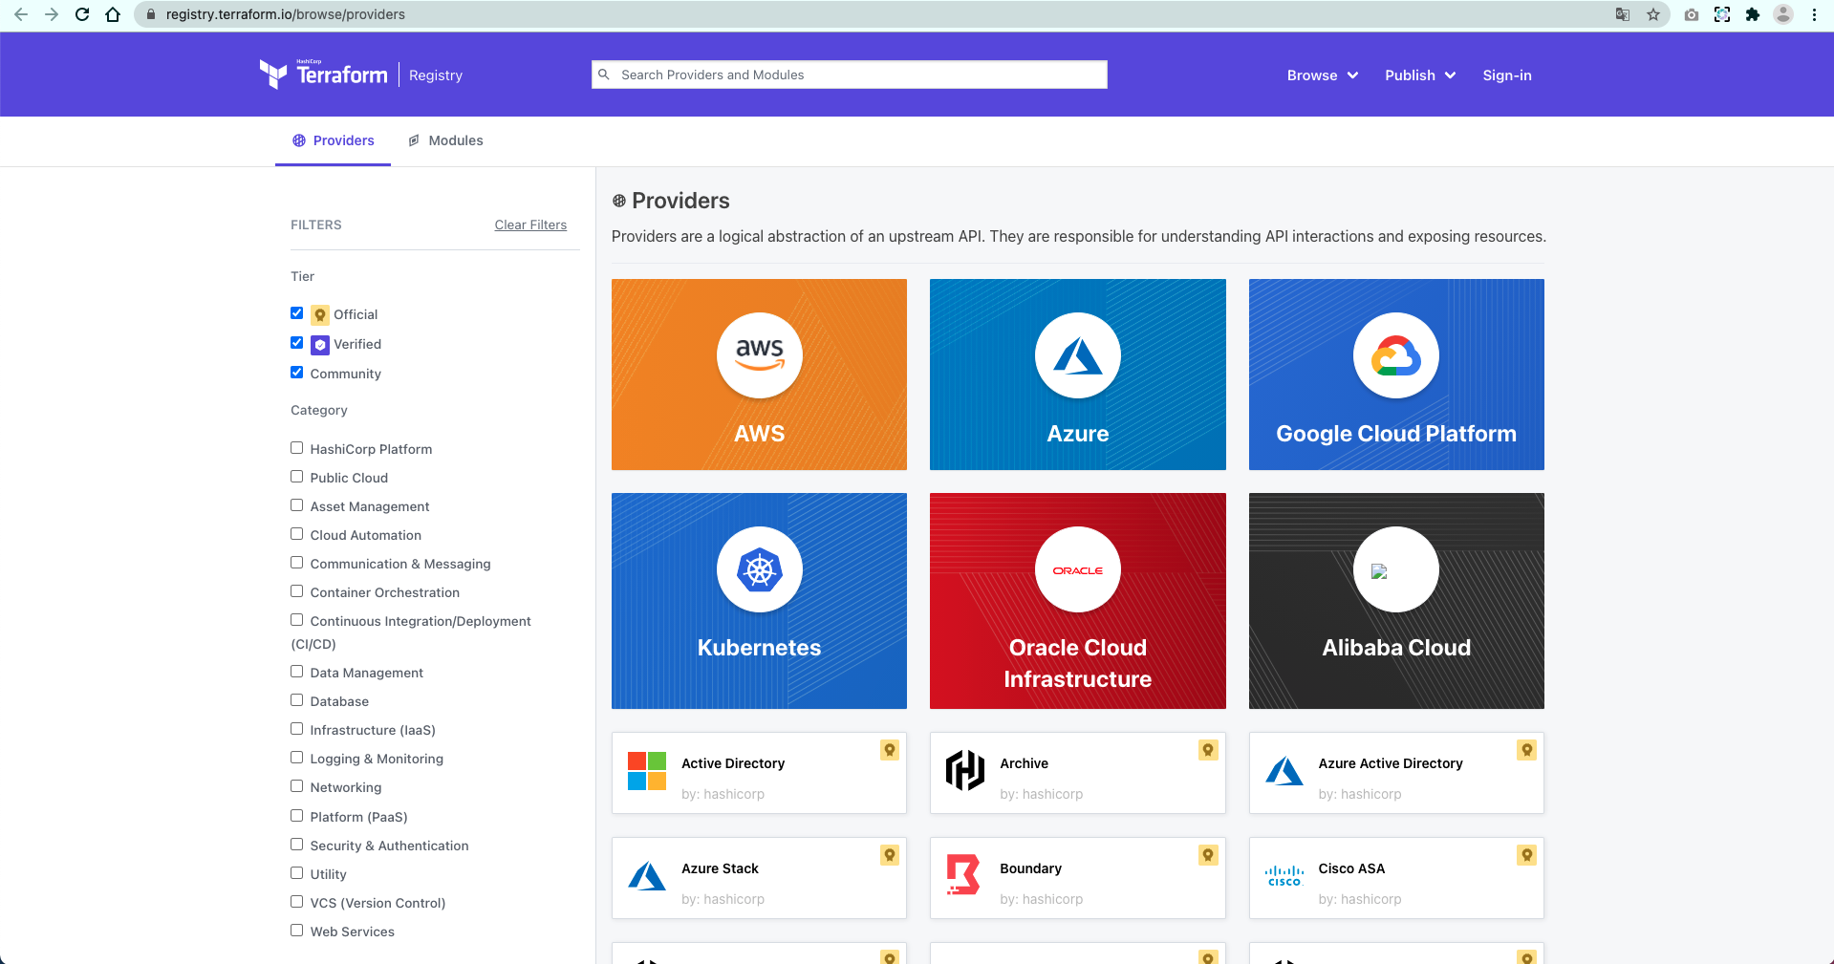Enable Logging & Monitoring filter

pyautogui.click(x=297, y=758)
